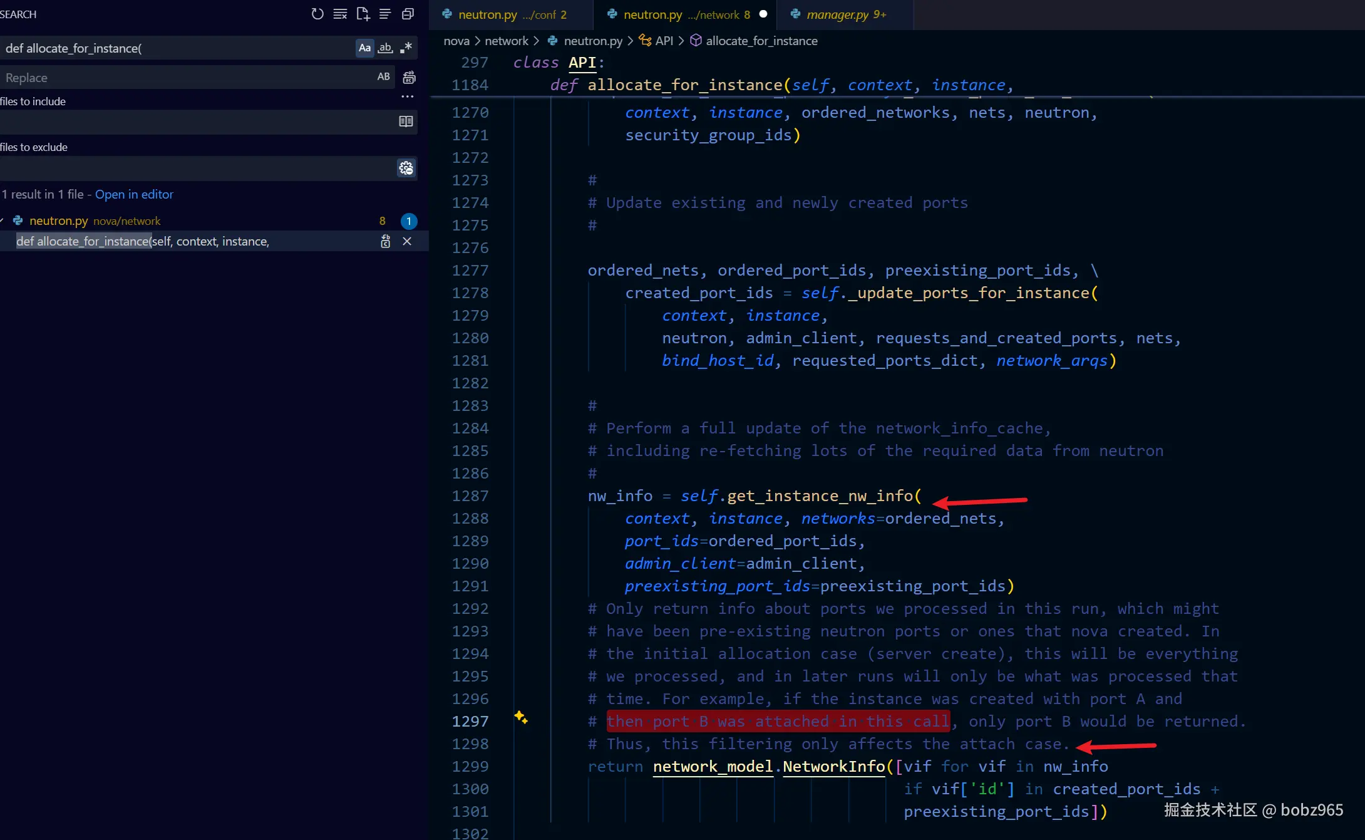This screenshot has height=840, width=1365.
Task: Click allocate_for_instance in the breadcrumb
Action: click(761, 41)
